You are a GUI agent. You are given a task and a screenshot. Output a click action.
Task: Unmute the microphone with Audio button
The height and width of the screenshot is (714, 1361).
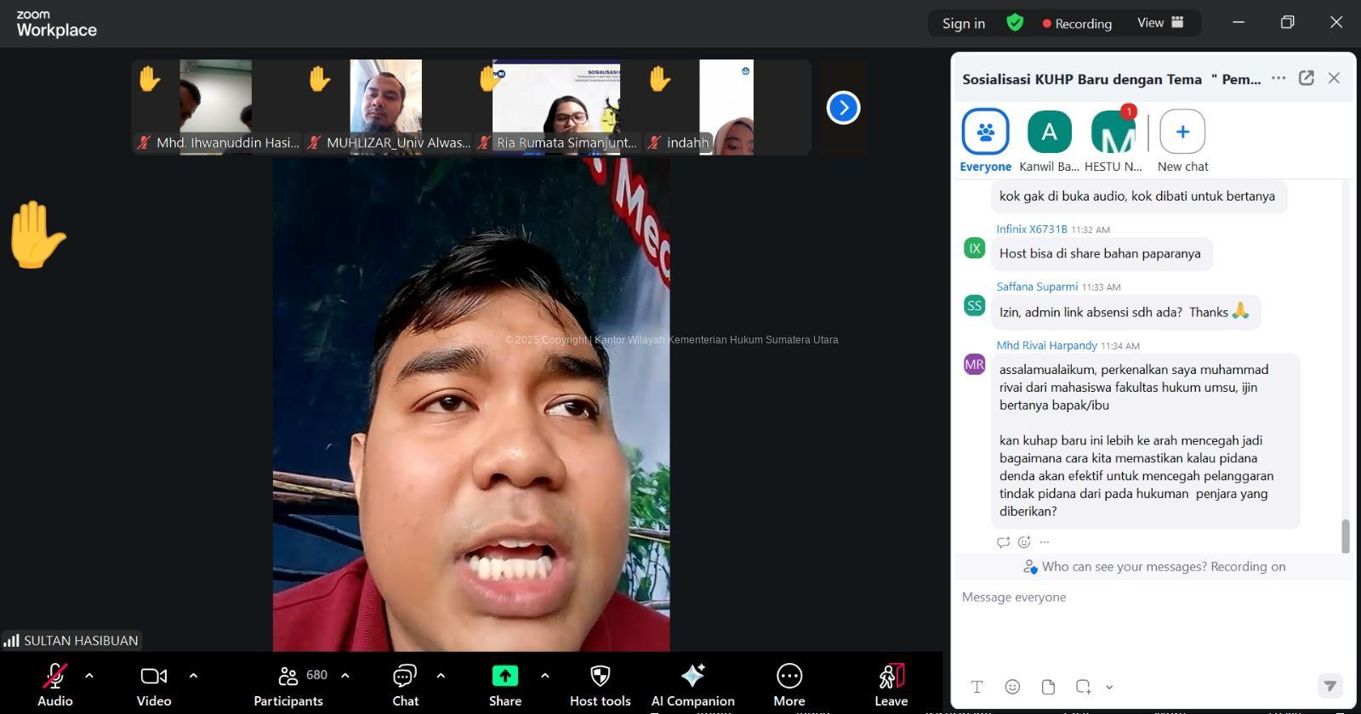click(x=54, y=677)
